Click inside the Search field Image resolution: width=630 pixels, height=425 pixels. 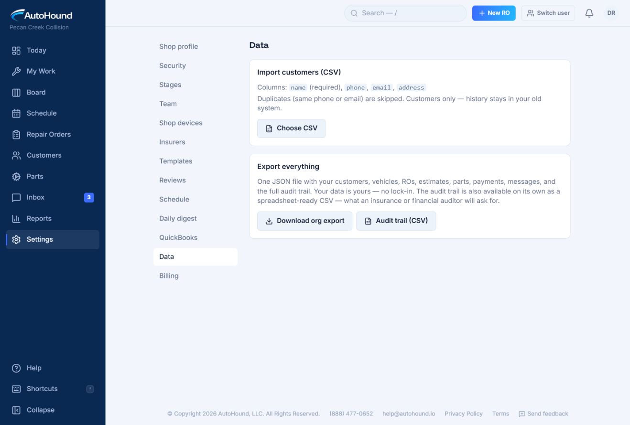[x=405, y=13]
